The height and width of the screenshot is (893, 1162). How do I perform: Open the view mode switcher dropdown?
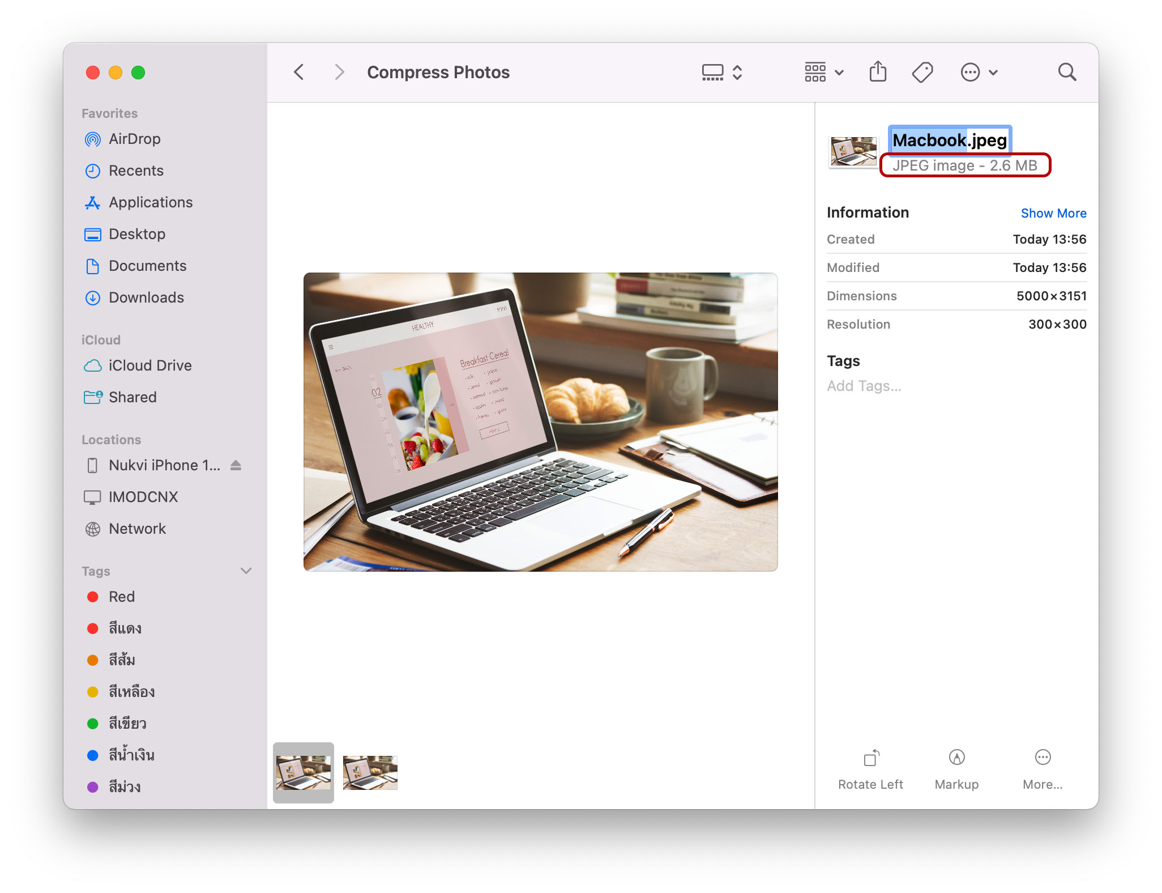pos(721,72)
